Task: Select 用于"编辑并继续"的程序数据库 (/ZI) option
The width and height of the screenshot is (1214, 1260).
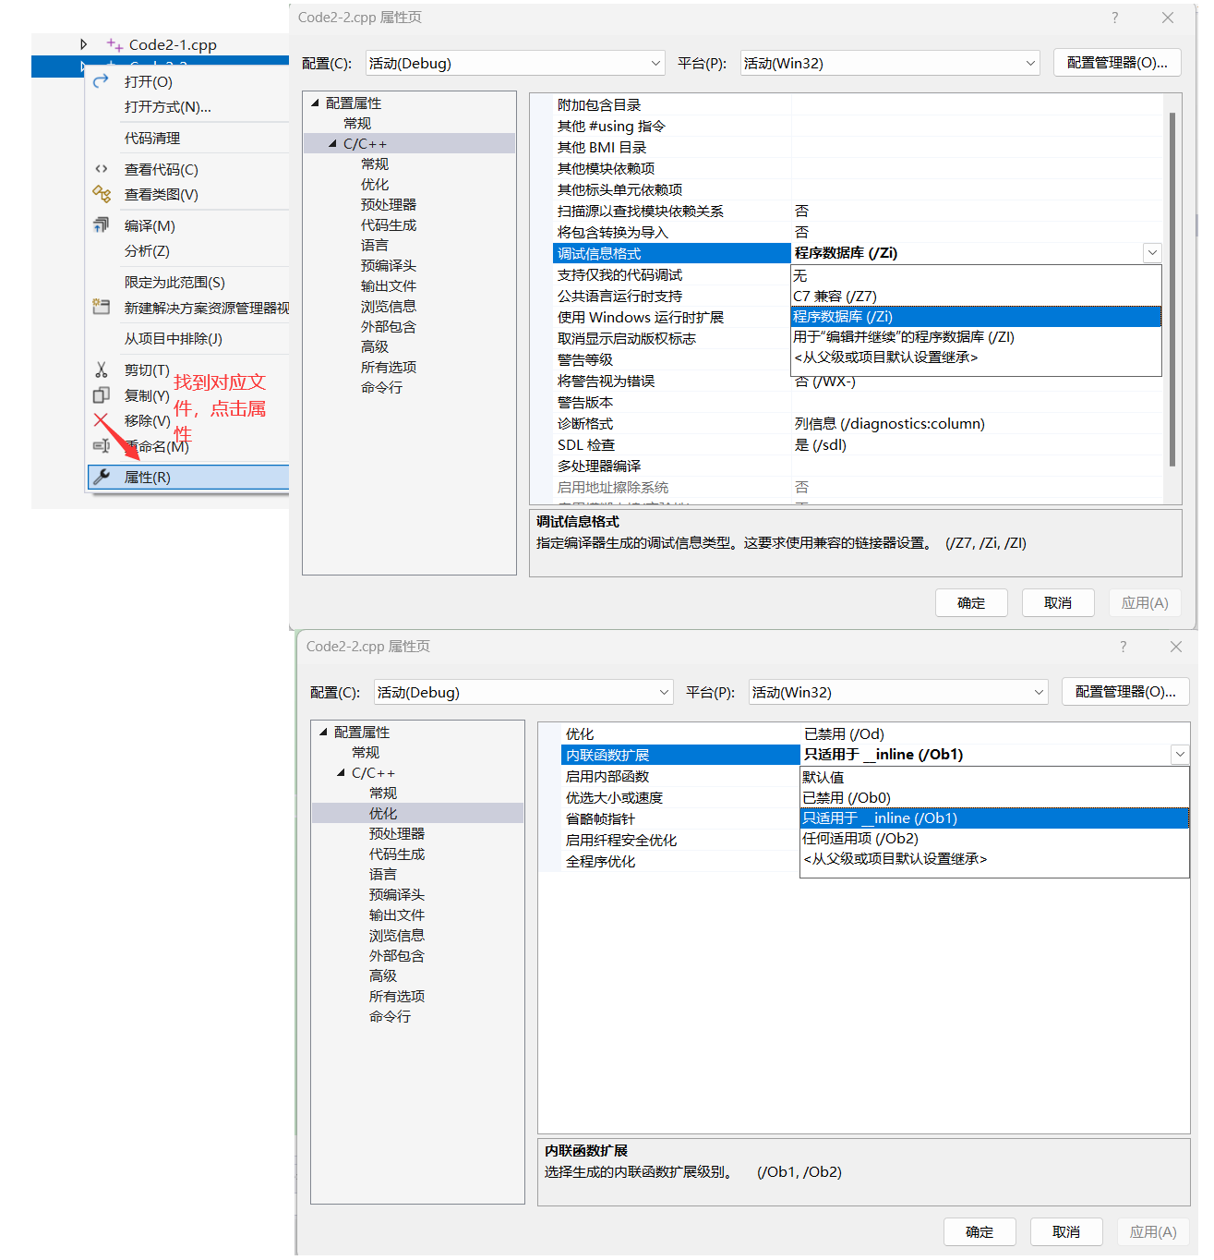Action: (976, 336)
